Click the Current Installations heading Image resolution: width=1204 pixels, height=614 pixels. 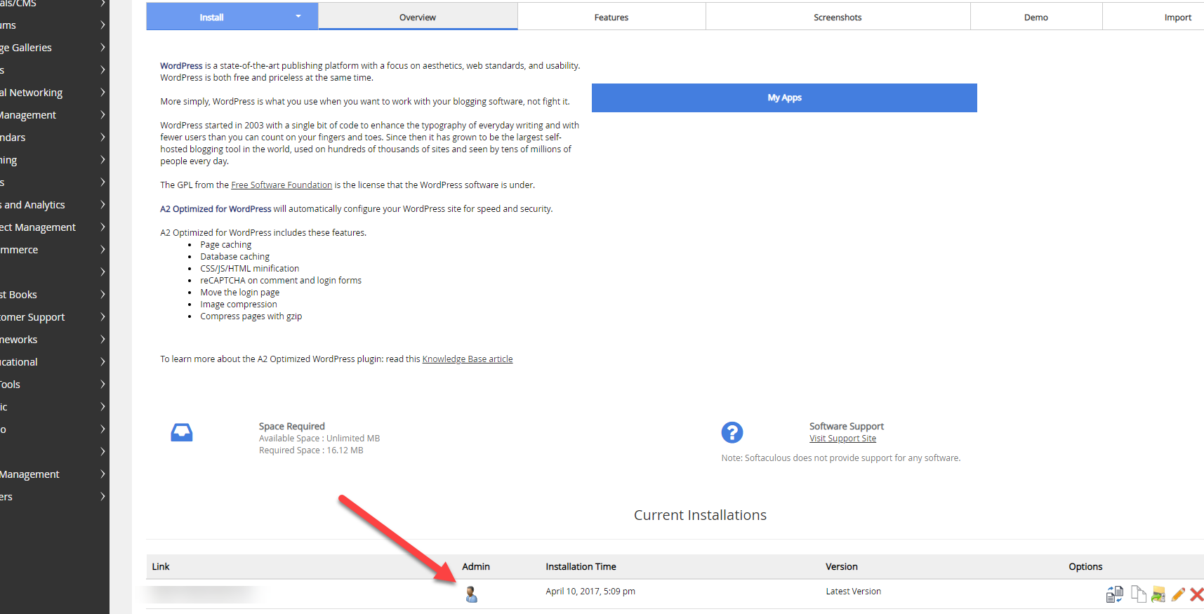click(700, 515)
